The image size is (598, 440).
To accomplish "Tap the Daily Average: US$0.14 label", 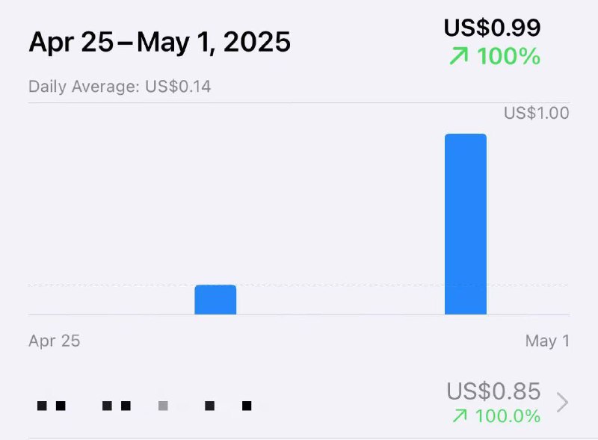I will click(120, 87).
